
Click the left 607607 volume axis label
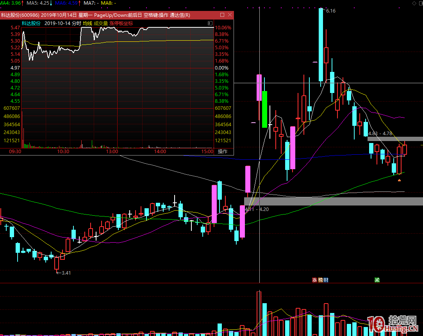(12, 108)
